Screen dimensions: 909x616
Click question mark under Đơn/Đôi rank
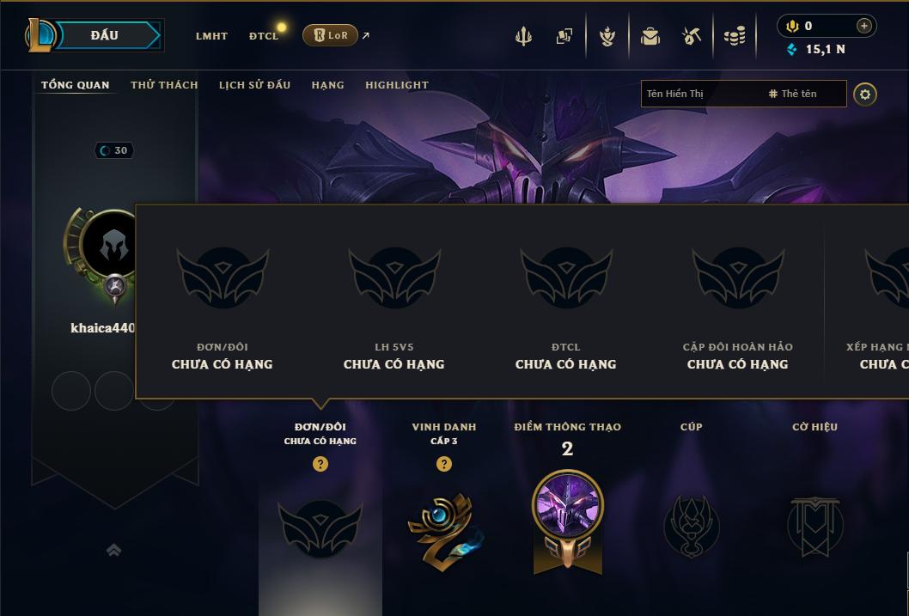coord(320,464)
